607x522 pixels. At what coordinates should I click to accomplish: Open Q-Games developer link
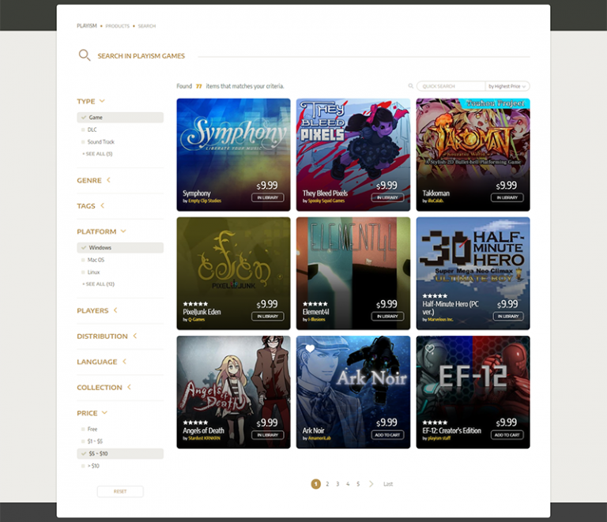pos(196,319)
